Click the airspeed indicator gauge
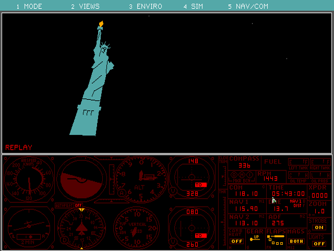The height and width of the screenshot is (251, 334). click(29, 179)
